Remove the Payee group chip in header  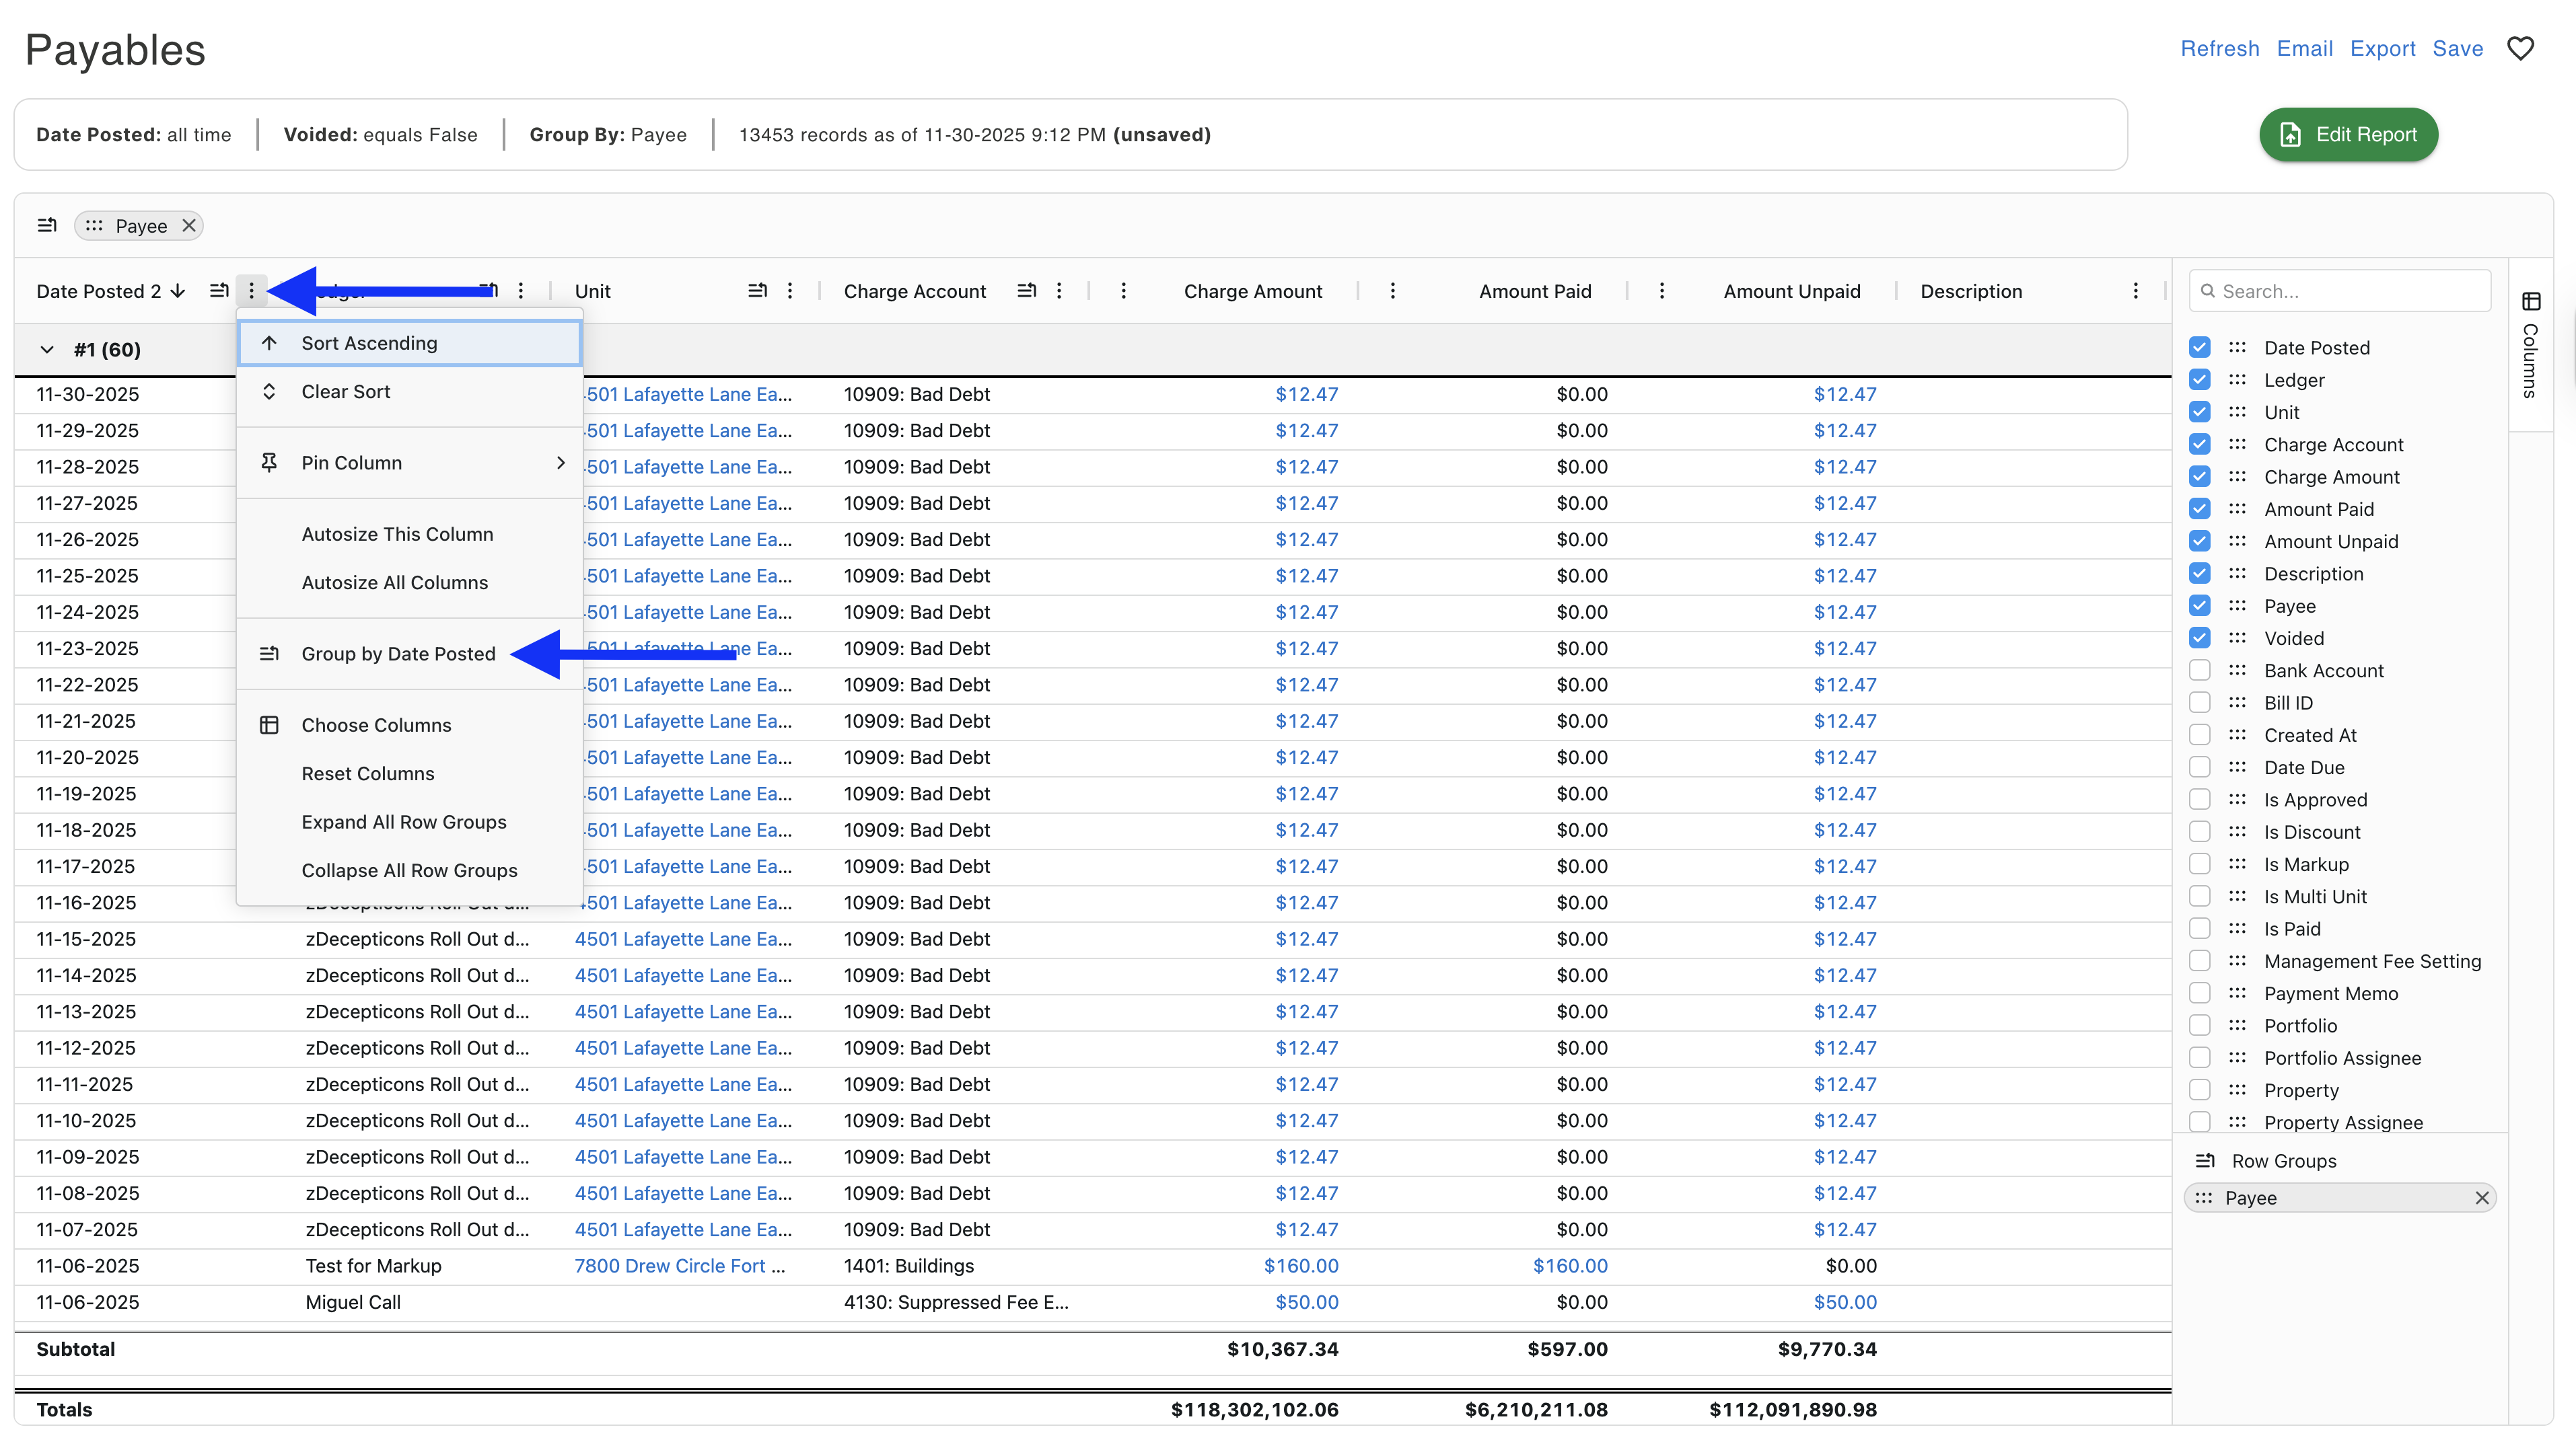click(188, 226)
